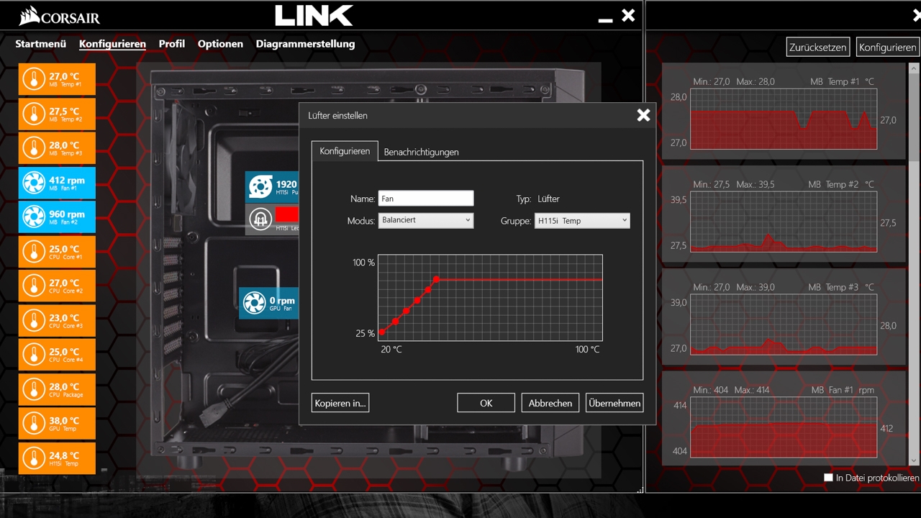Click the MB Fan #1 rpm graph

[x=784, y=427]
